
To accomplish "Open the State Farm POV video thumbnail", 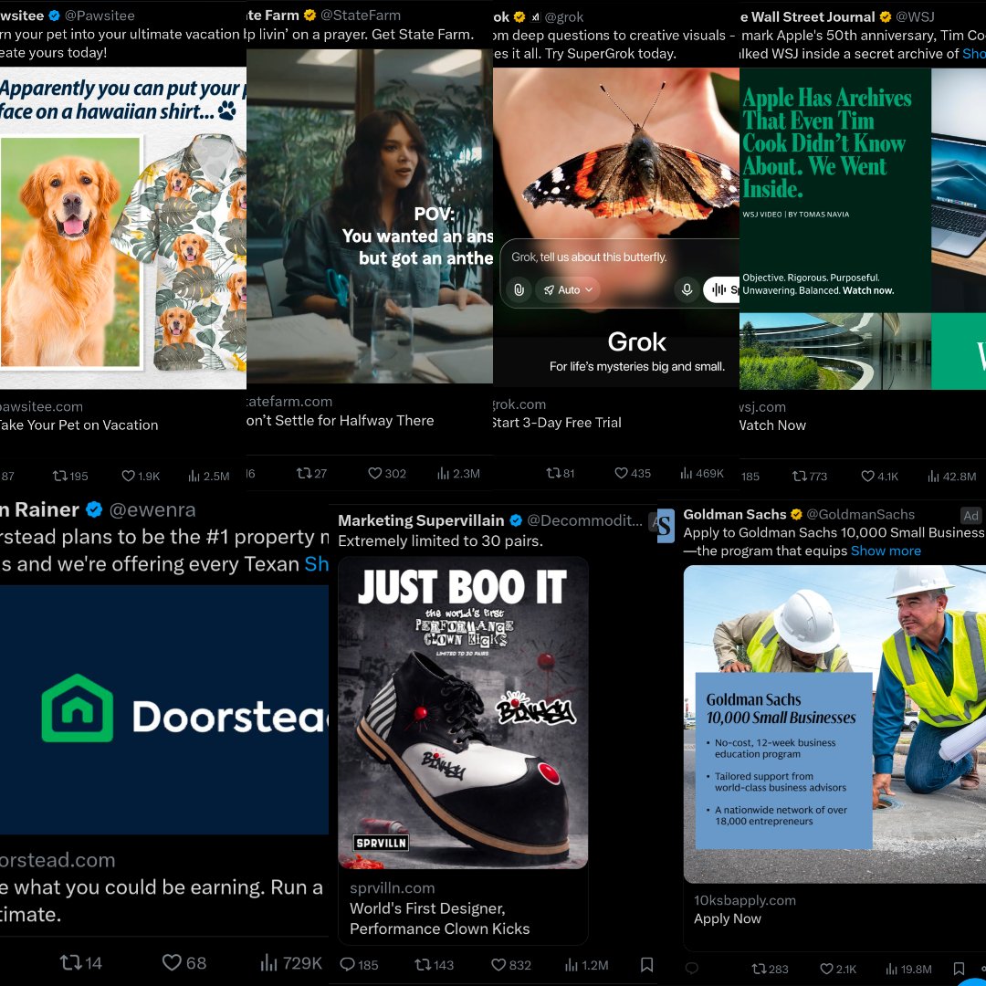I will (x=370, y=216).
